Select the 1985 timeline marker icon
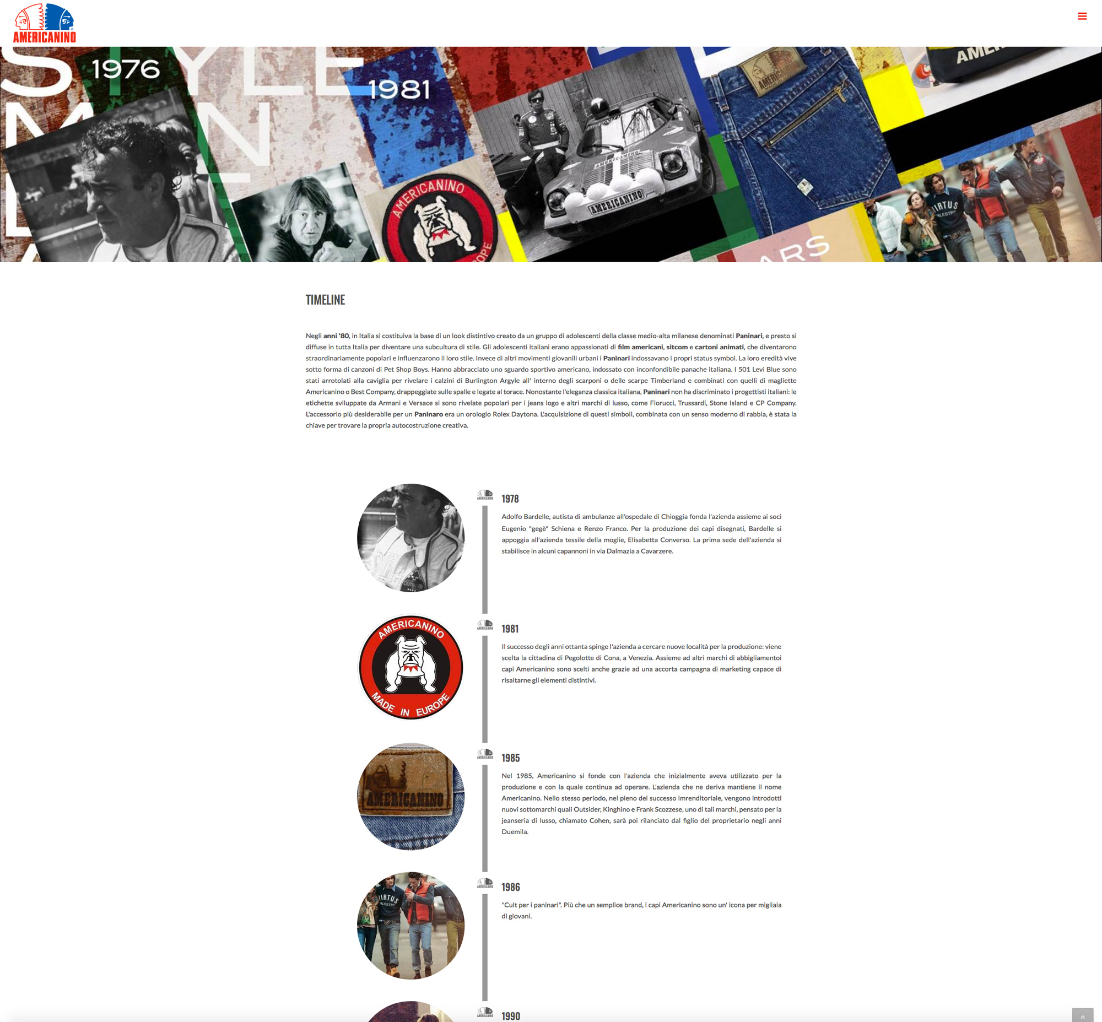The image size is (1102, 1022). (x=485, y=754)
